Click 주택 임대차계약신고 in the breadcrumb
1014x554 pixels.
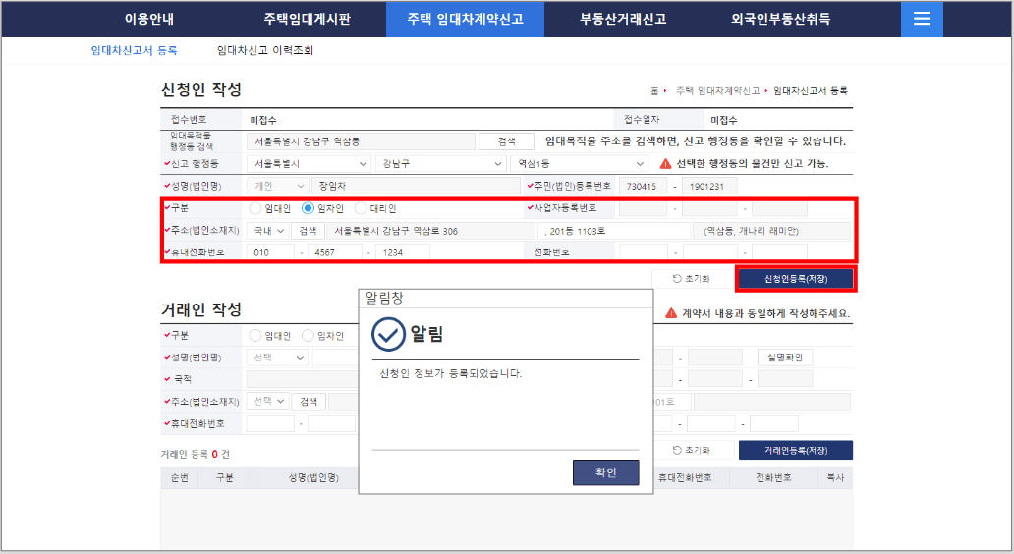[718, 91]
